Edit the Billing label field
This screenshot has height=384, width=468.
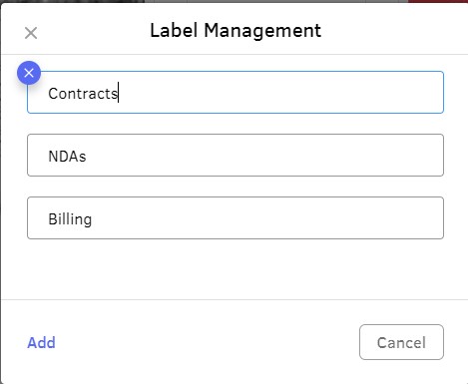click(235, 217)
